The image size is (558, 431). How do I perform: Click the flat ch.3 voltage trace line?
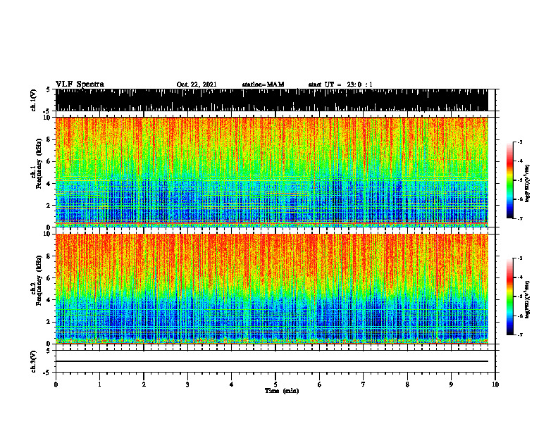pyautogui.click(x=271, y=361)
